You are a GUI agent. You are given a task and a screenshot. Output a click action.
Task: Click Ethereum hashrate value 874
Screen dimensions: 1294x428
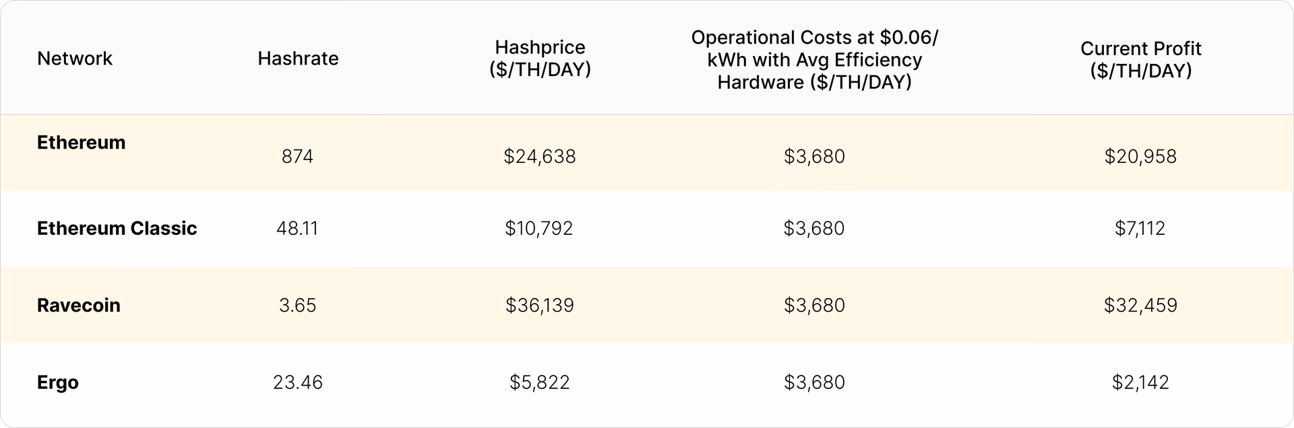tap(297, 157)
